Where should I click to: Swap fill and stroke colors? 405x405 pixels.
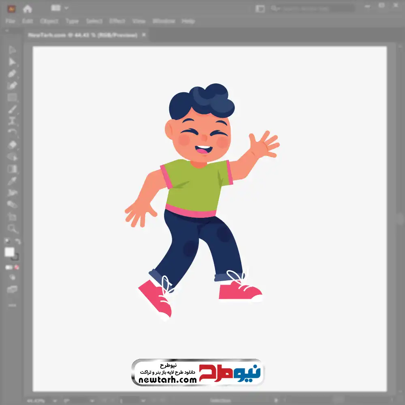17,242
